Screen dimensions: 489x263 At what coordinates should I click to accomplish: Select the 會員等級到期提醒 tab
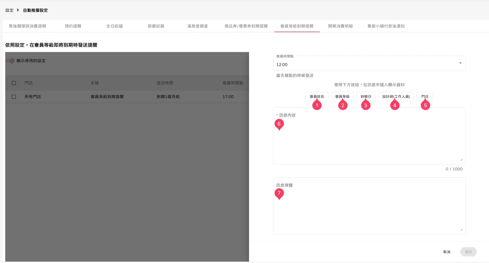(x=297, y=26)
